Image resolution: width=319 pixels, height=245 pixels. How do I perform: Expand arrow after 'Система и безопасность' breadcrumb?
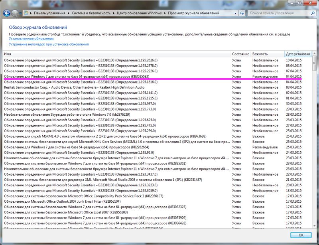[x=114, y=13]
